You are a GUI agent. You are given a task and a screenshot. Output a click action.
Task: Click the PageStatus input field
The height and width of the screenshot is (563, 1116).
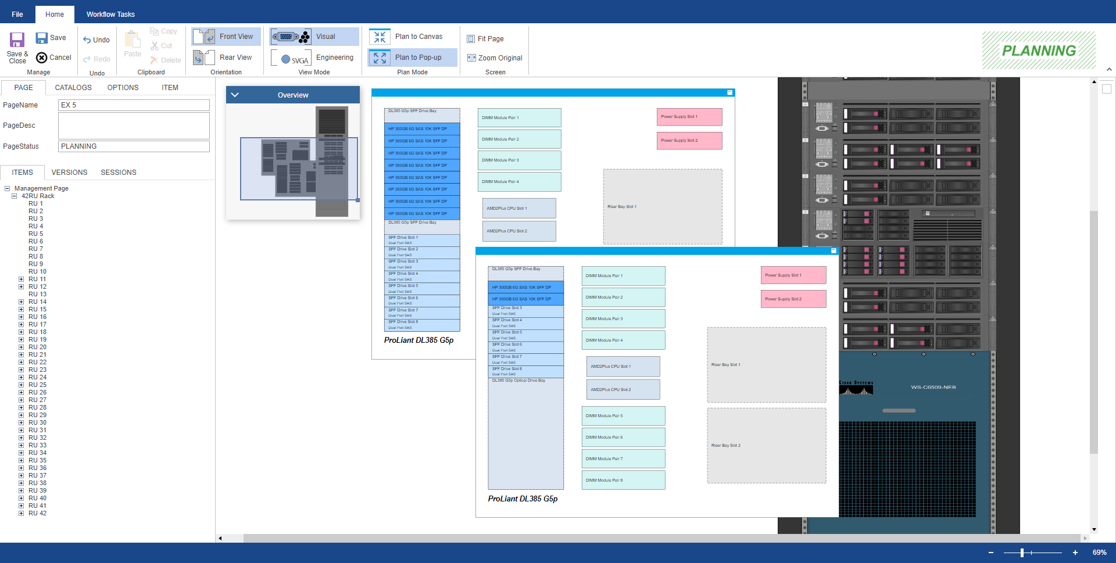click(134, 146)
